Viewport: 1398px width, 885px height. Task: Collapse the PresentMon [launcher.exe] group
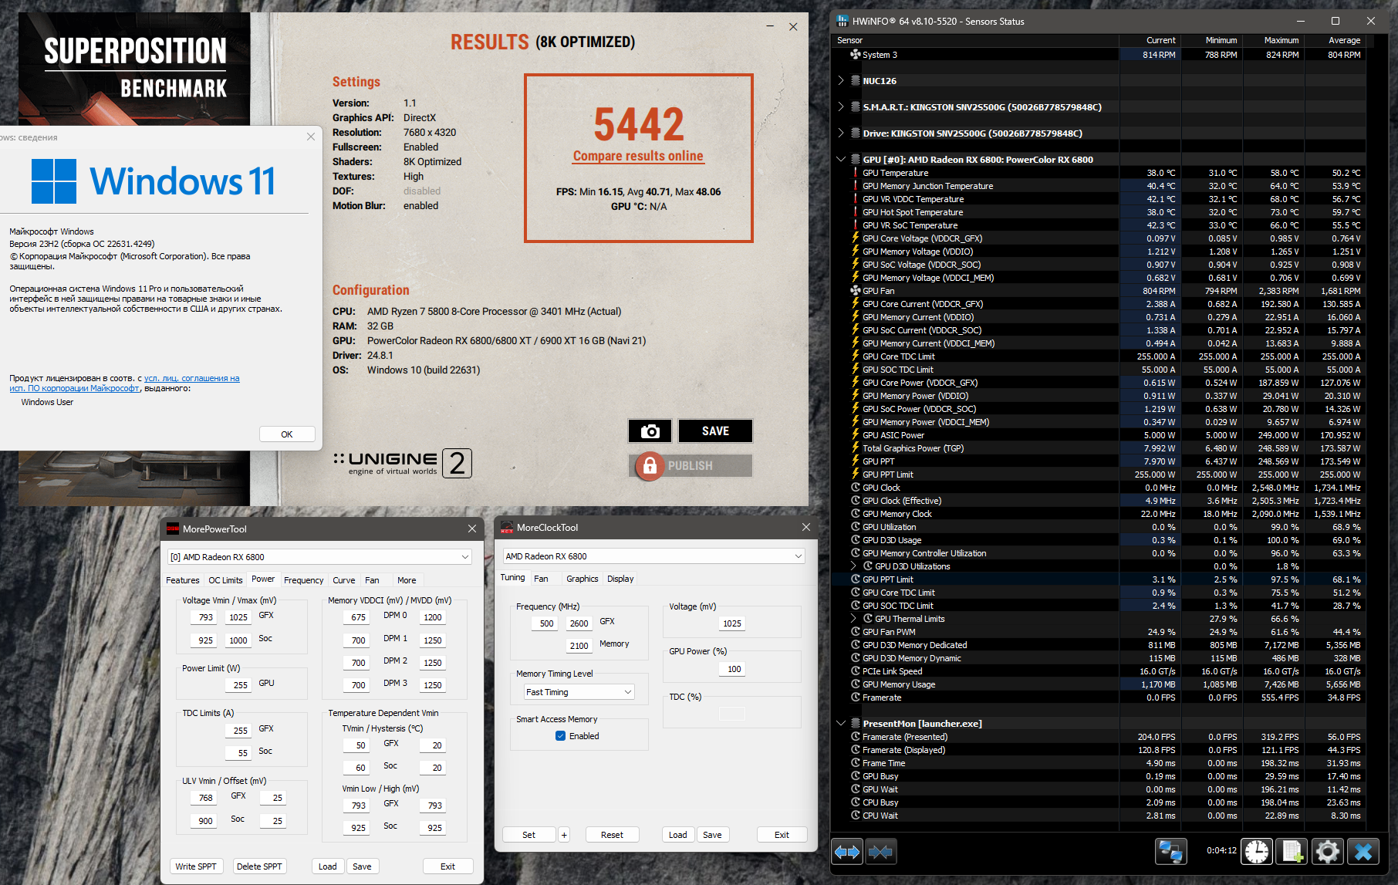pos(841,723)
